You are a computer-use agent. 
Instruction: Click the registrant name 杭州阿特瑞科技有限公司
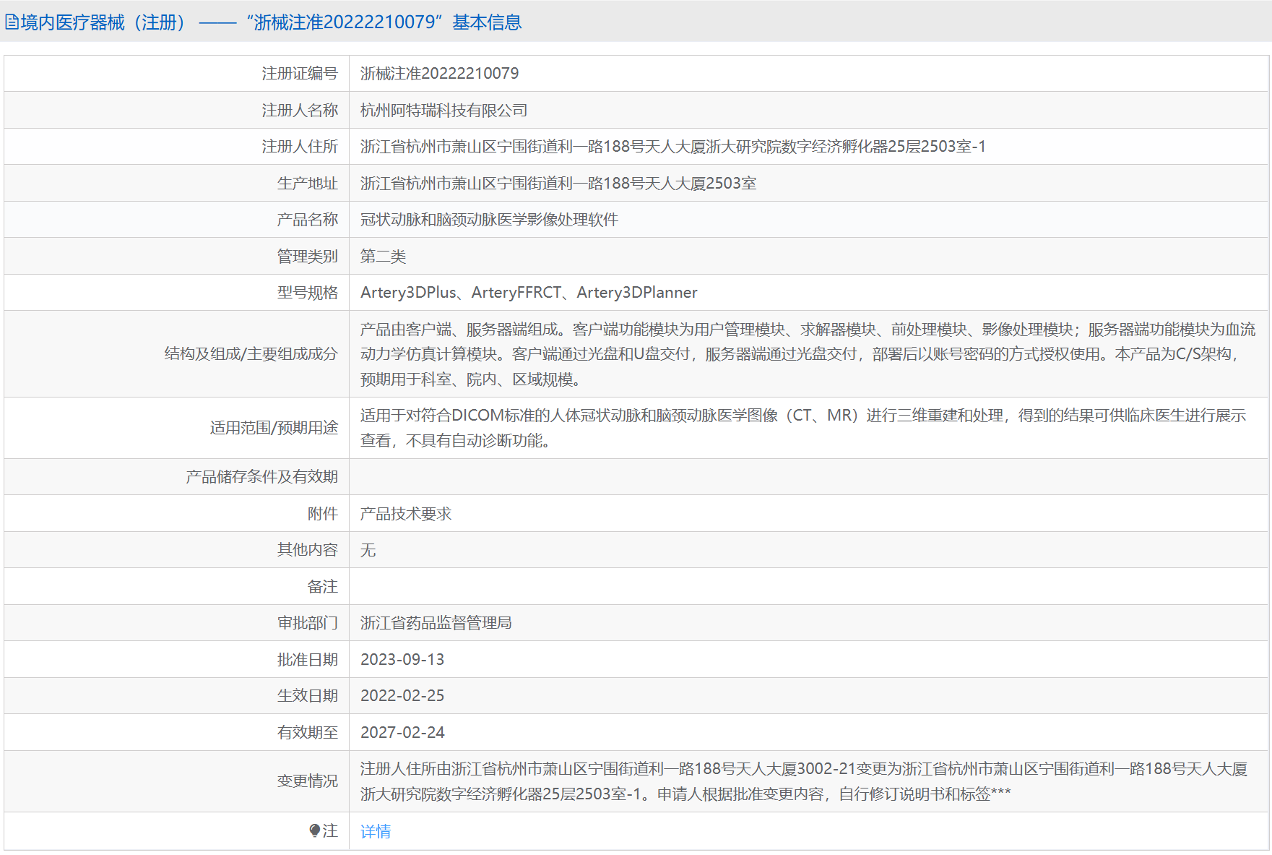(x=444, y=111)
